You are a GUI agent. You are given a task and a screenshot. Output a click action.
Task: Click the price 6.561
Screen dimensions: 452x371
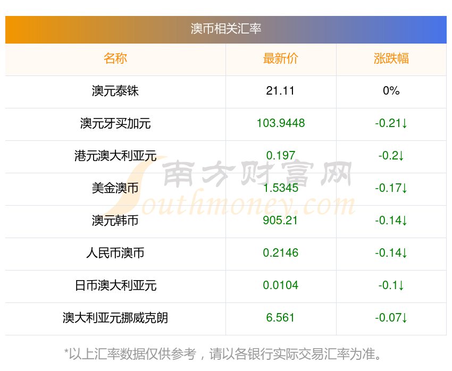point(280,318)
